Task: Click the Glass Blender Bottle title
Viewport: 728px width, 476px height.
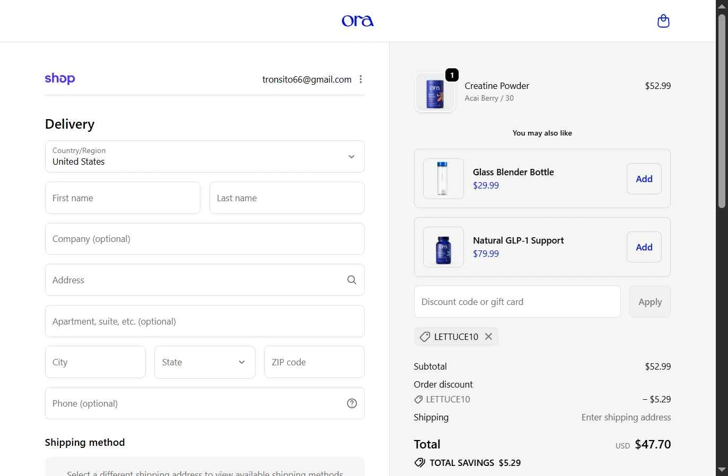Action: point(513,172)
